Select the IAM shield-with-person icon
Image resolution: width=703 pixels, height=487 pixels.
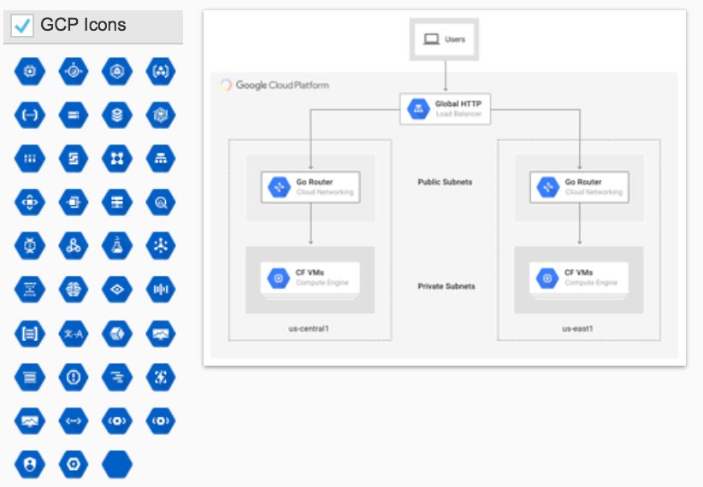point(30,464)
